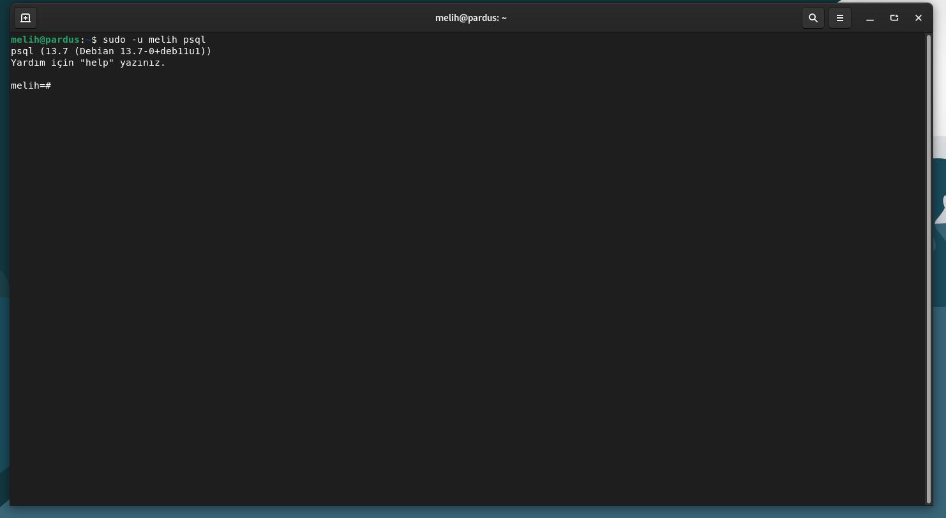Viewport: 946px width, 518px height.
Task: Click the quoted "help" word
Action: (96, 63)
